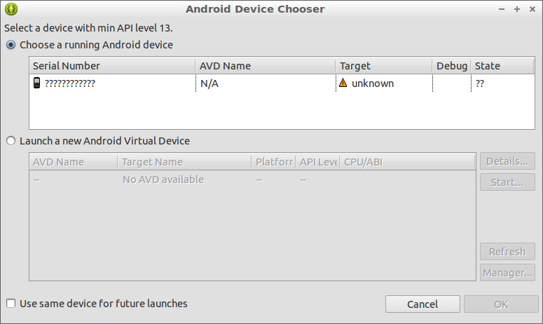Screen dimensions: 543x324
Task: Confirm with the OK button
Action: pos(501,304)
